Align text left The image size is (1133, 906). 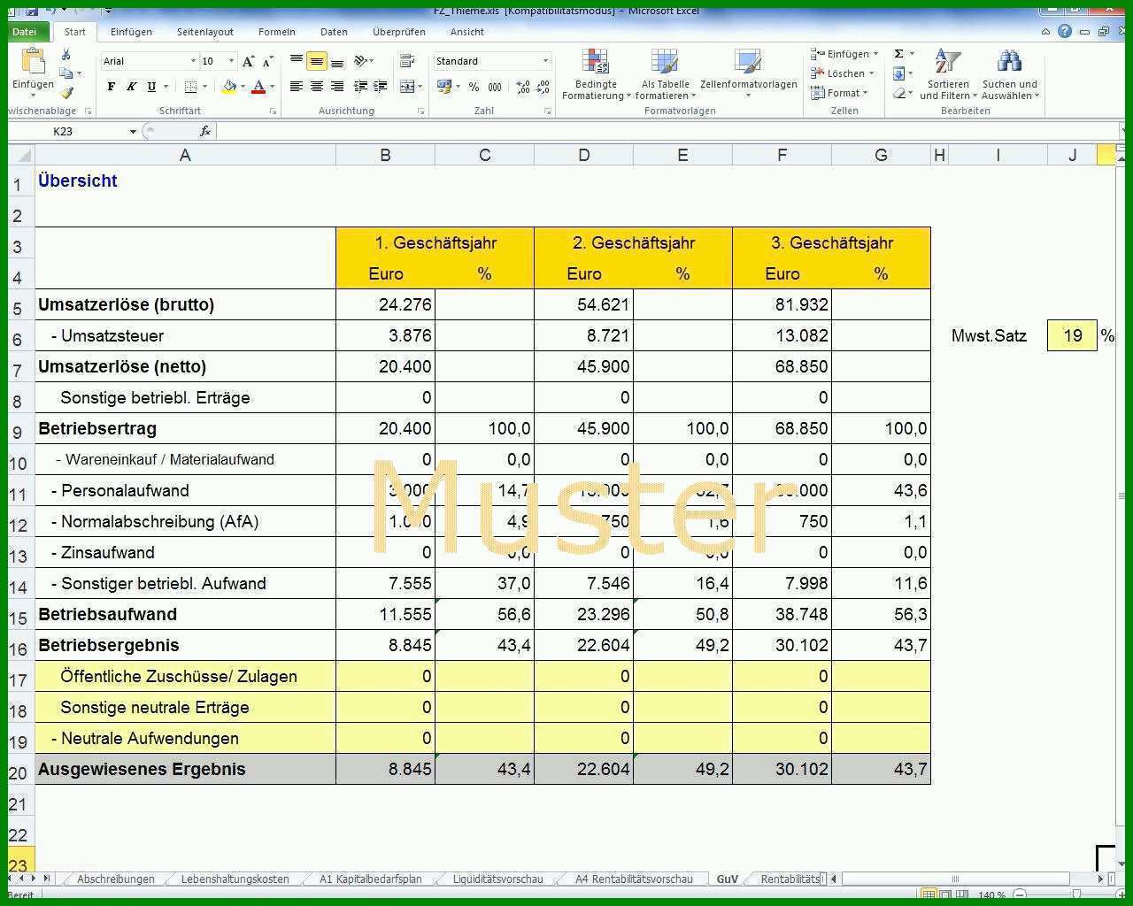297,87
